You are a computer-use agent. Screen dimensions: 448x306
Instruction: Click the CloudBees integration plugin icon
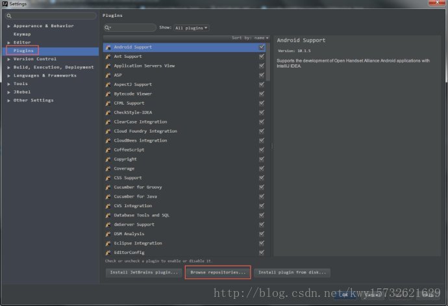(x=108, y=141)
